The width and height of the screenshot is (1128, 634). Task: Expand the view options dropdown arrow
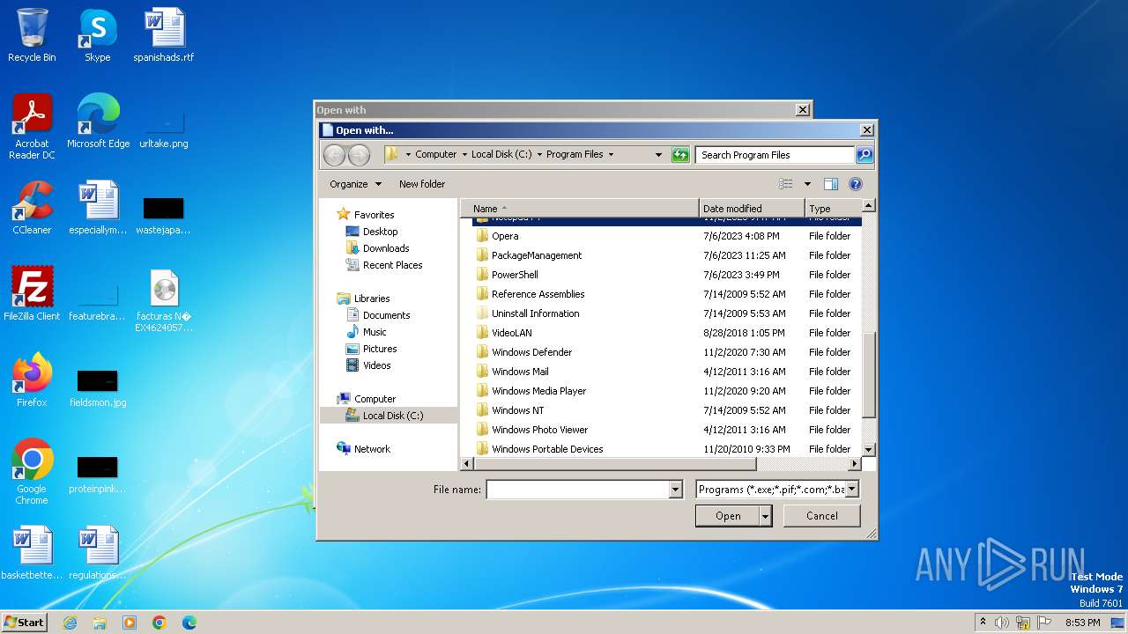coord(807,184)
